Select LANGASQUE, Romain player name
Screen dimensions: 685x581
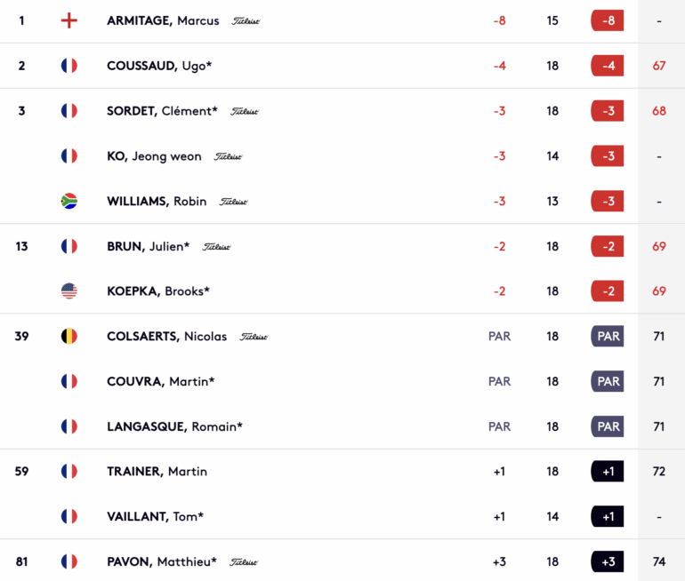click(174, 426)
